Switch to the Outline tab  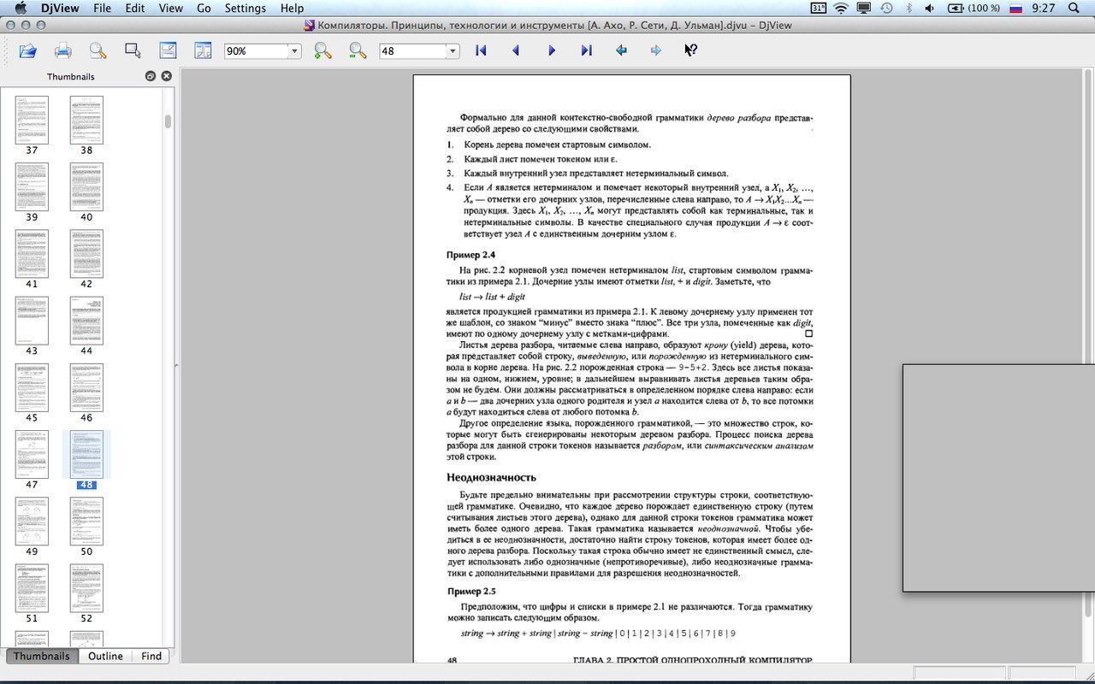click(x=105, y=656)
